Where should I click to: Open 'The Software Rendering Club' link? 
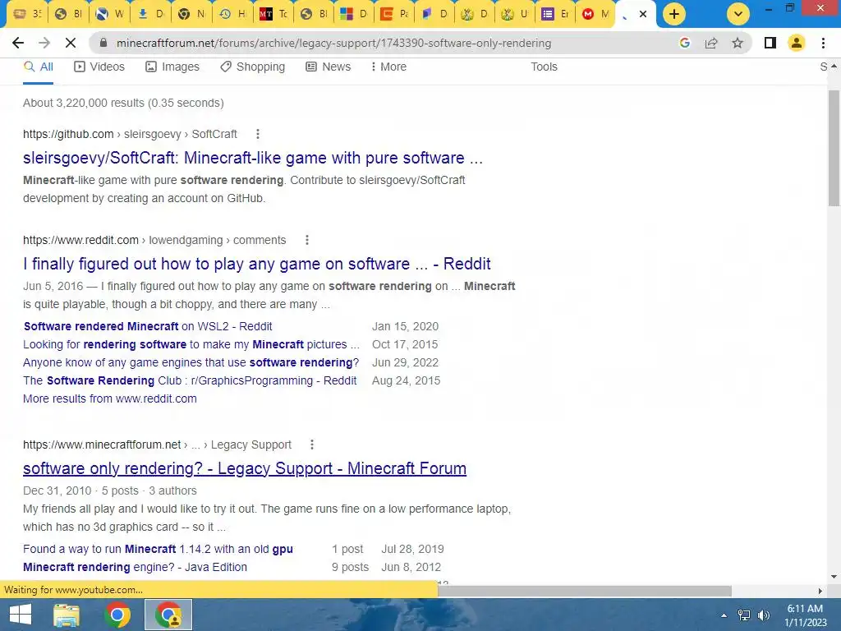coord(190,381)
